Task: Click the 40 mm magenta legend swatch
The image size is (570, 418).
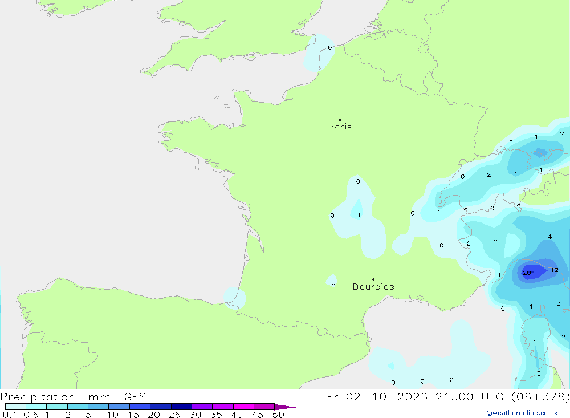Action: [x=243, y=407]
